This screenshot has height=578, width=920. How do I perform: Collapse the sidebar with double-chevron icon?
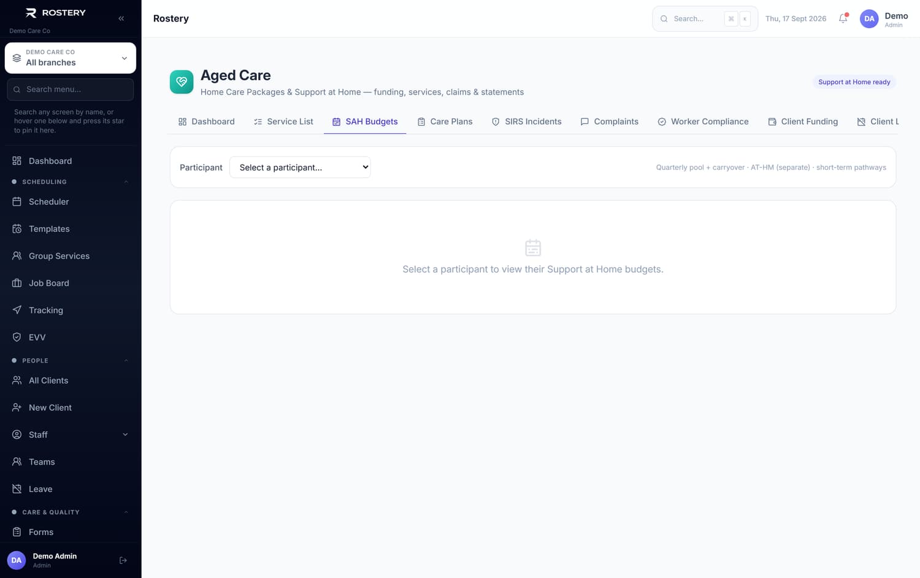[121, 18]
